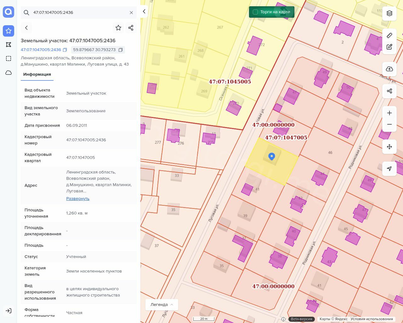
Task: Click the cadastral number search field
Action: pyautogui.click(x=79, y=13)
